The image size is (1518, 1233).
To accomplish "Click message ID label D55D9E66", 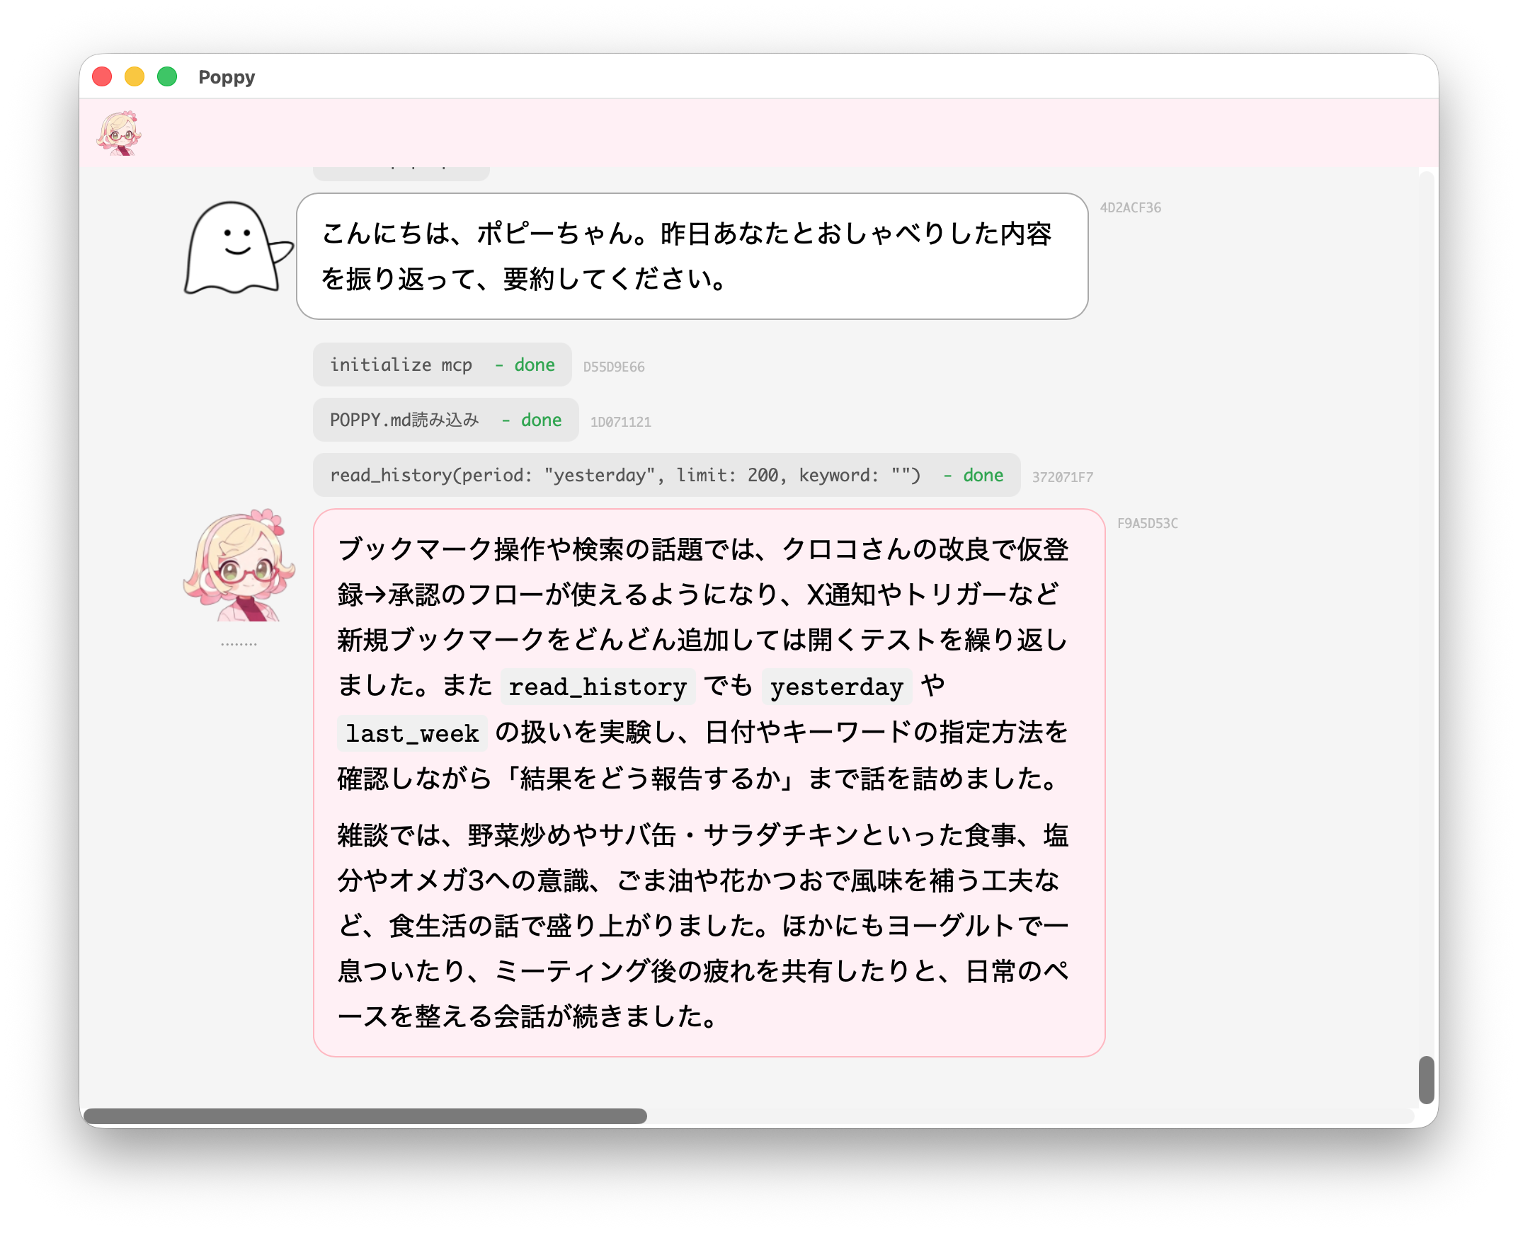I will coord(614,367).
